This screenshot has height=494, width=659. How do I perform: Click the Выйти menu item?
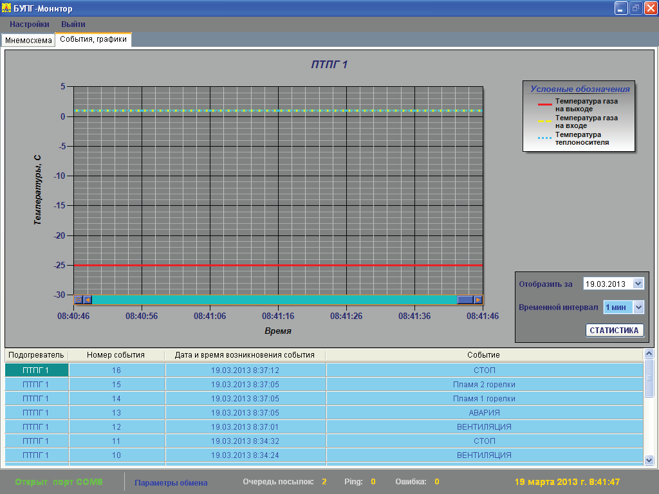[x=73, y=24]
